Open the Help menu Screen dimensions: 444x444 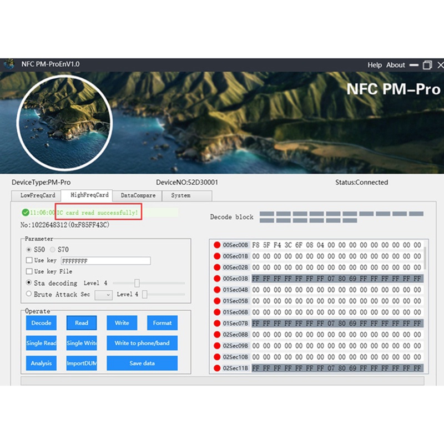click(x=375, y=65)
